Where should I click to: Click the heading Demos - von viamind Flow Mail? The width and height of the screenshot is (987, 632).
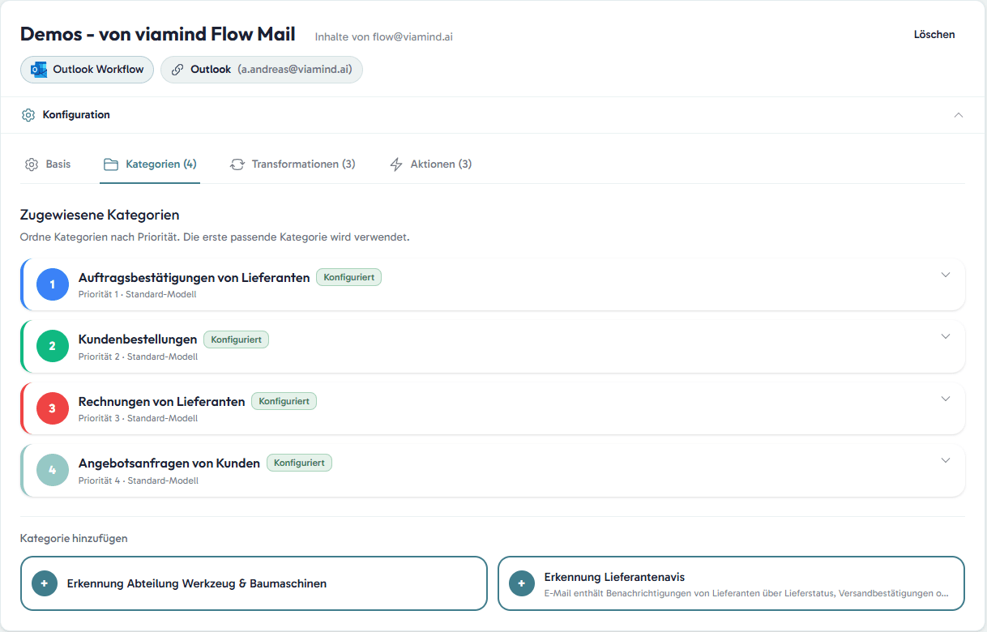158,34
